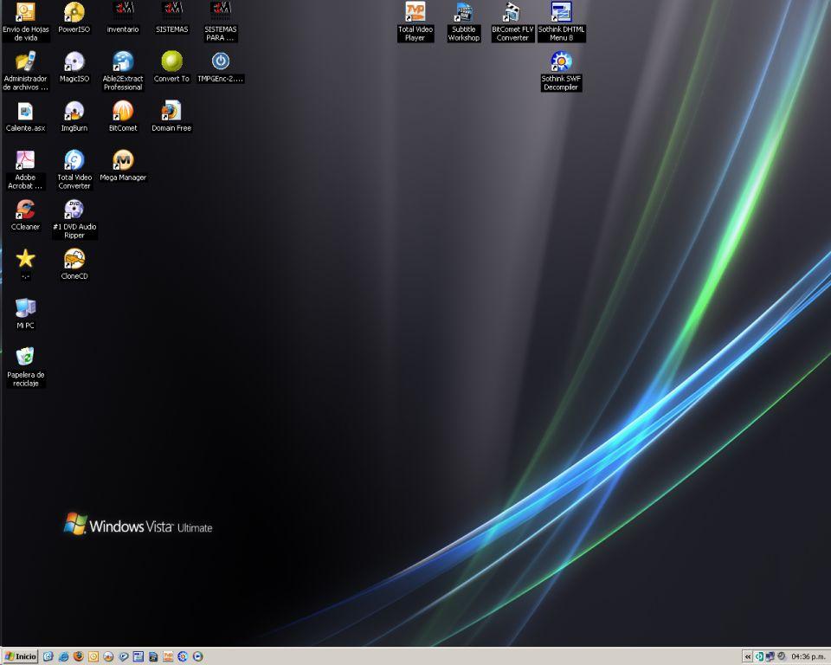Select the Able2Extract Professional icon
Viewport: 831px width, 665px height.
pos(123,62)
